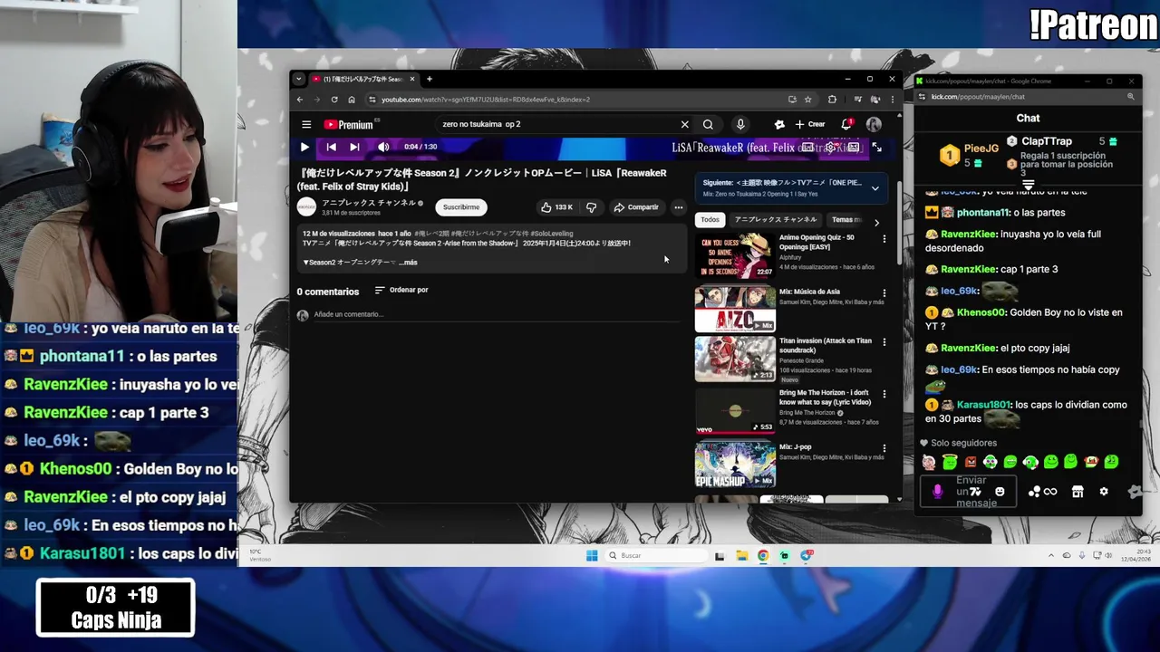Show more filter chips with the arrow
This screenshot has height=652, width=1160.
coord(876,222)
